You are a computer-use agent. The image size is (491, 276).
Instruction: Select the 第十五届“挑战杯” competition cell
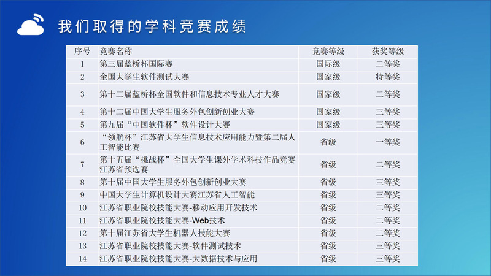coord(198,164)
